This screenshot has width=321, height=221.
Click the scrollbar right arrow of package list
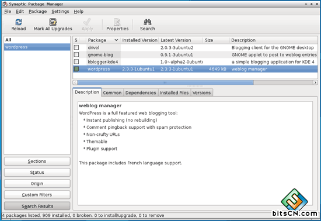click(315, 82)
